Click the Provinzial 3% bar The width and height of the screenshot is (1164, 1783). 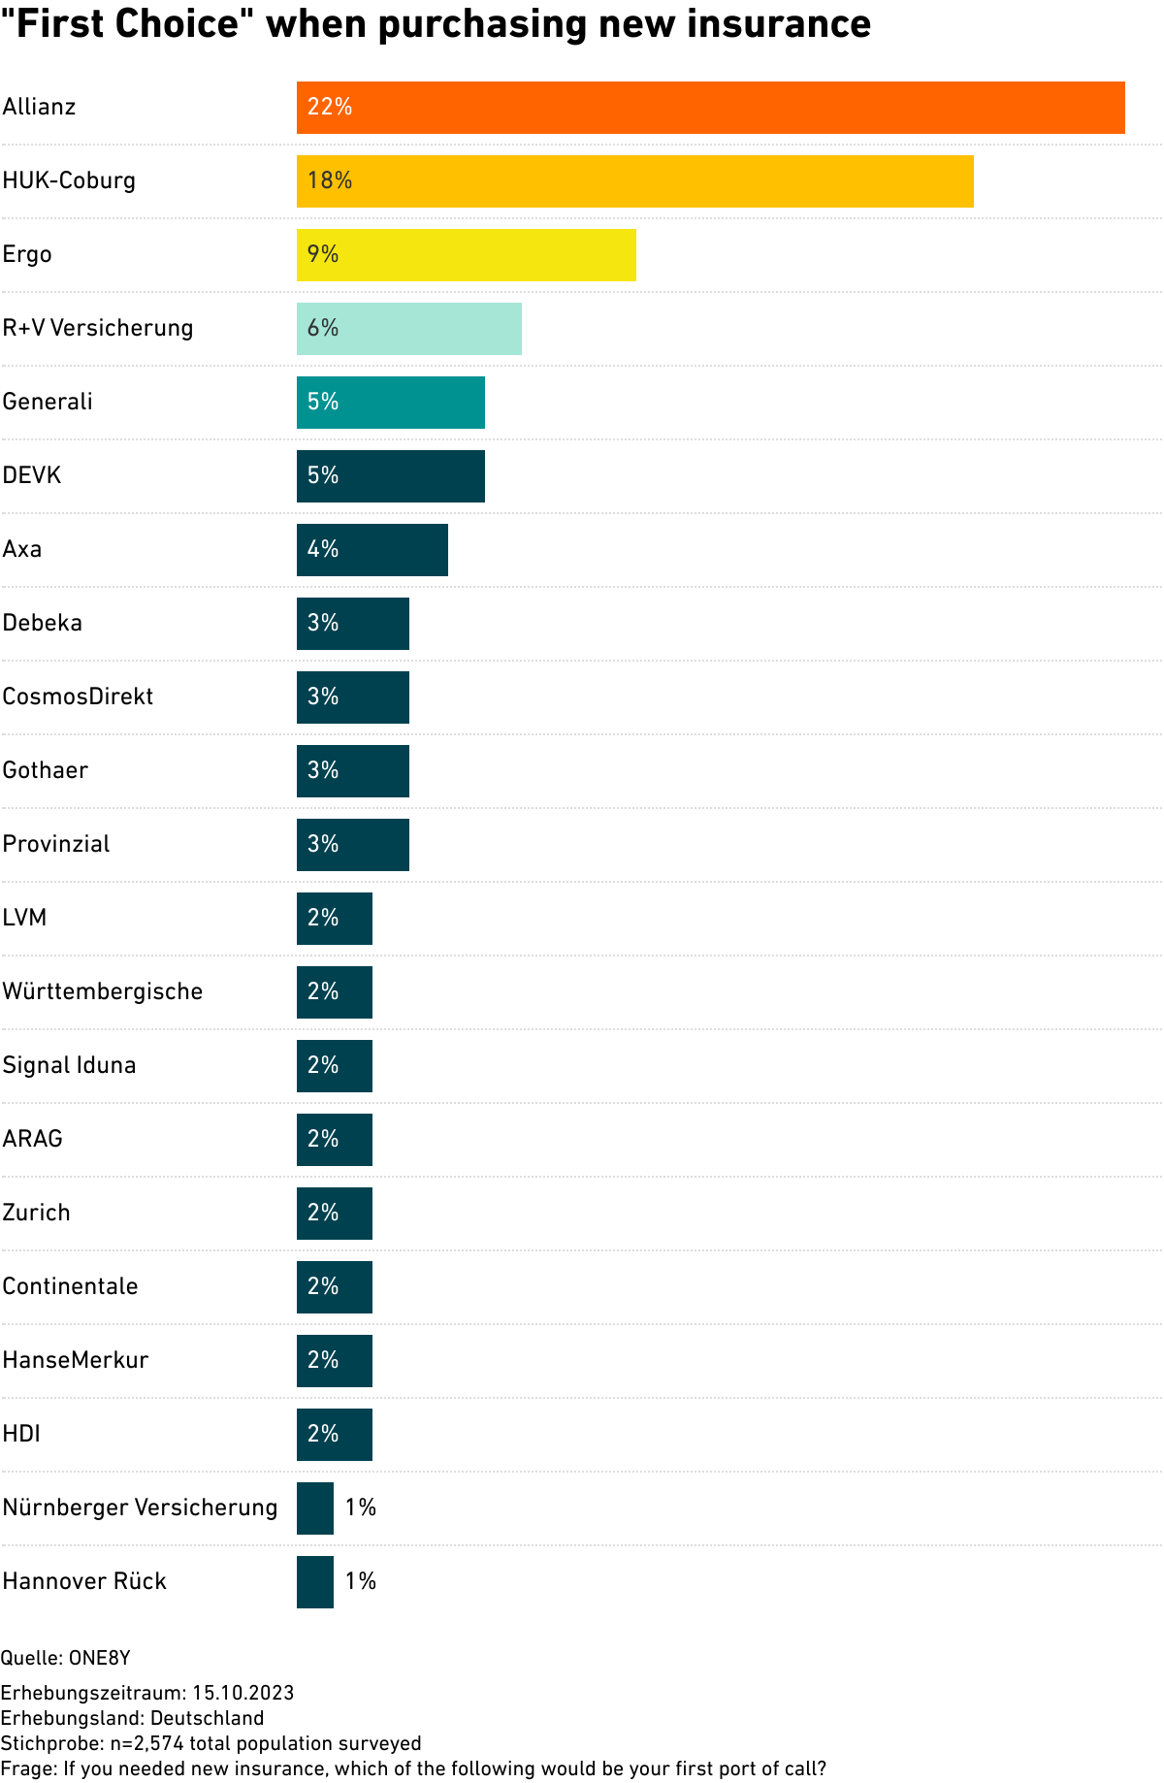tap(352, 845)
